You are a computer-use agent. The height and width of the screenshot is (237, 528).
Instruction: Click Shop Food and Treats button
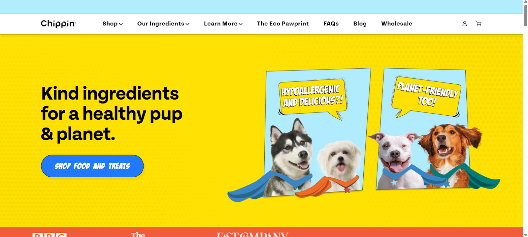click(92, 166)
